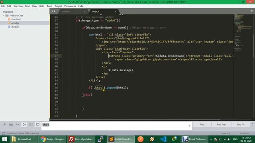Image resolution: width=255 pixels, height=143 pixels.
Task: Close the chat.html tab
Action: [x=84, y=12]
